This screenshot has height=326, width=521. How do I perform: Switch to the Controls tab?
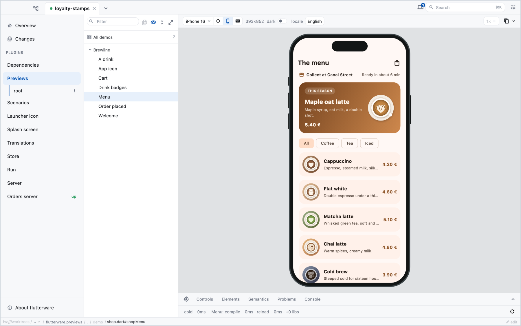pos(205,299)
